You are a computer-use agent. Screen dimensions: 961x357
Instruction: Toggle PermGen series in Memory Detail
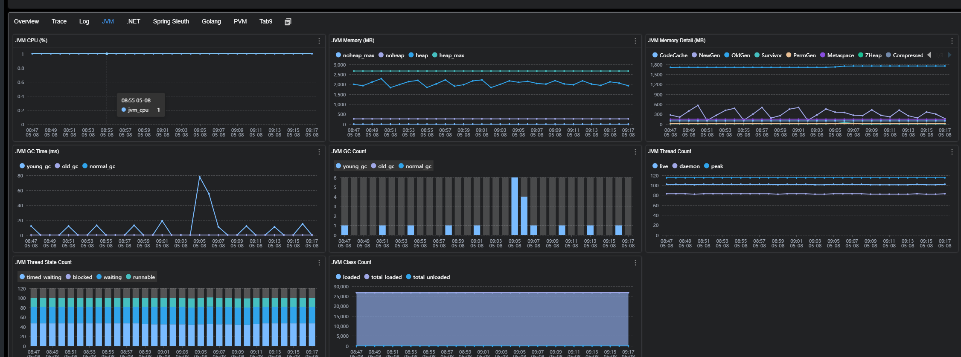click(x=801, y=55)
